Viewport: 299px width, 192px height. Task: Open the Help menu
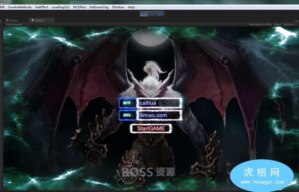pyautogui.click(x=131, y=7)
